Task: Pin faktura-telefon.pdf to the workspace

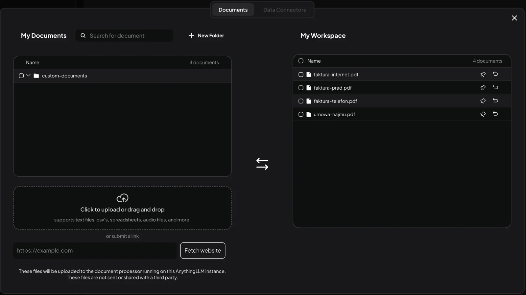Action: pyautogui.click(x=483, y=101)
